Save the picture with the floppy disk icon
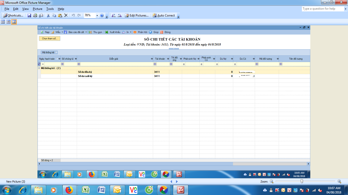 [29, 15]
